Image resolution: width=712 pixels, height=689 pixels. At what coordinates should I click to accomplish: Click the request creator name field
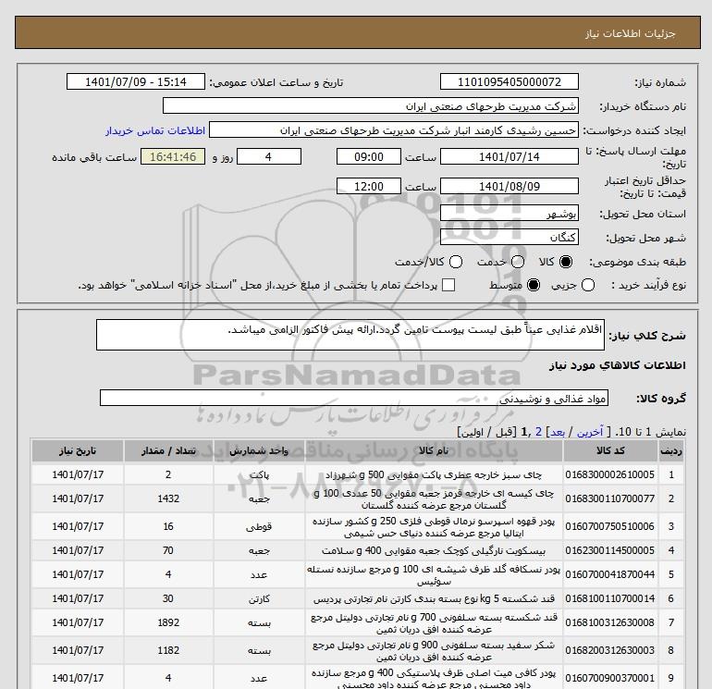coord(394,130)
